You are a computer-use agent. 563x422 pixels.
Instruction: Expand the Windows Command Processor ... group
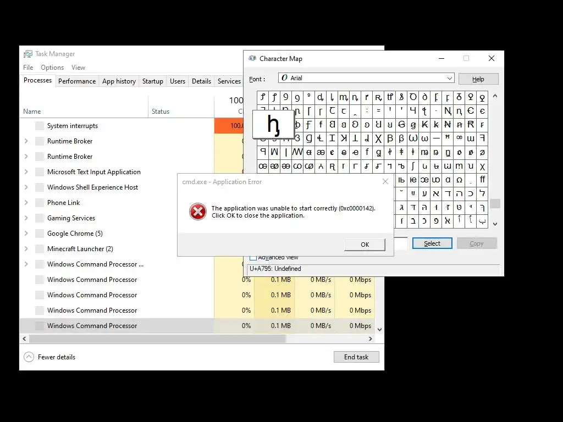point(26,264)
